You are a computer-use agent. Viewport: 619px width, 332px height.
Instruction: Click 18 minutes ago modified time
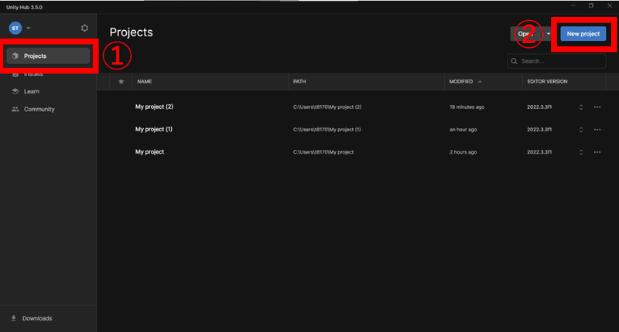467,107
